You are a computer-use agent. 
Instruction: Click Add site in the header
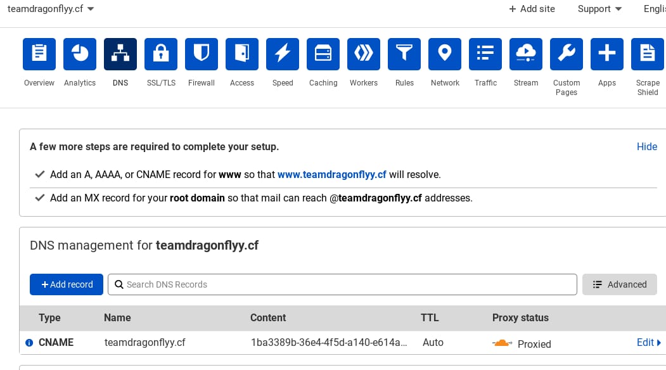click(532, 9)
